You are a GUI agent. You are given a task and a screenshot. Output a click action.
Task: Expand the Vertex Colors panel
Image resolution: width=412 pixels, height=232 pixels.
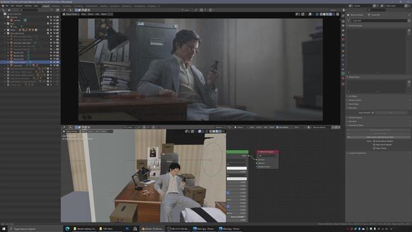click(x=354, y=100)
